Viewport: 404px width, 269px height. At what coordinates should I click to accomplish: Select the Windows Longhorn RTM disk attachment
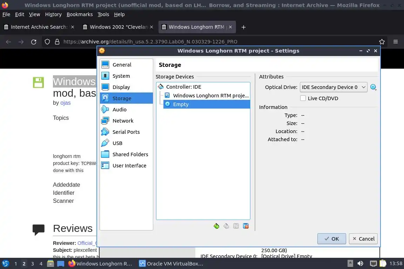tap(207, 96)
